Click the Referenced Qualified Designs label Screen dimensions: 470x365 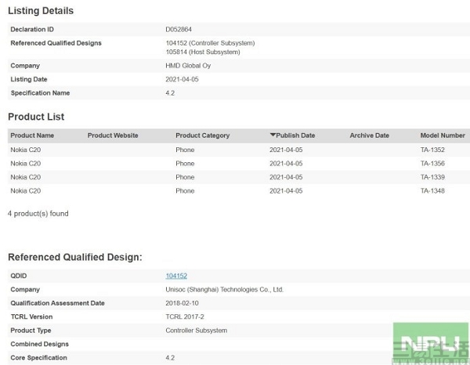pyautogui.click(x=56, y=43)
